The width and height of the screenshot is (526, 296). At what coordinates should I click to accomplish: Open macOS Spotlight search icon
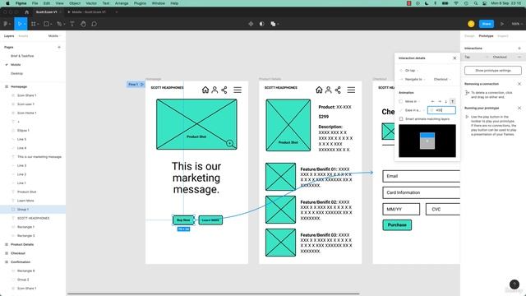point(475,3)
